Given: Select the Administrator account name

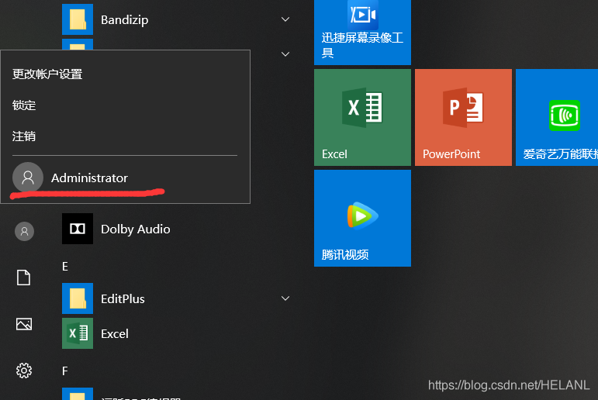Looking at the screenshot, I should (x=89, y=178).
